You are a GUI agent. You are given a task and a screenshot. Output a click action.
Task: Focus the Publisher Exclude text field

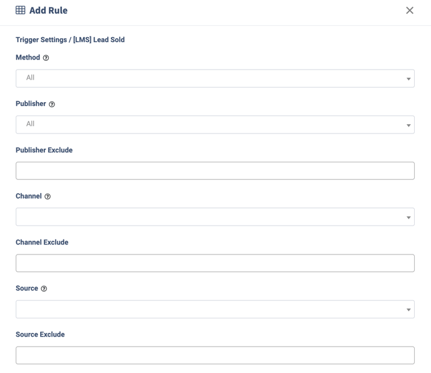point(215,171)
